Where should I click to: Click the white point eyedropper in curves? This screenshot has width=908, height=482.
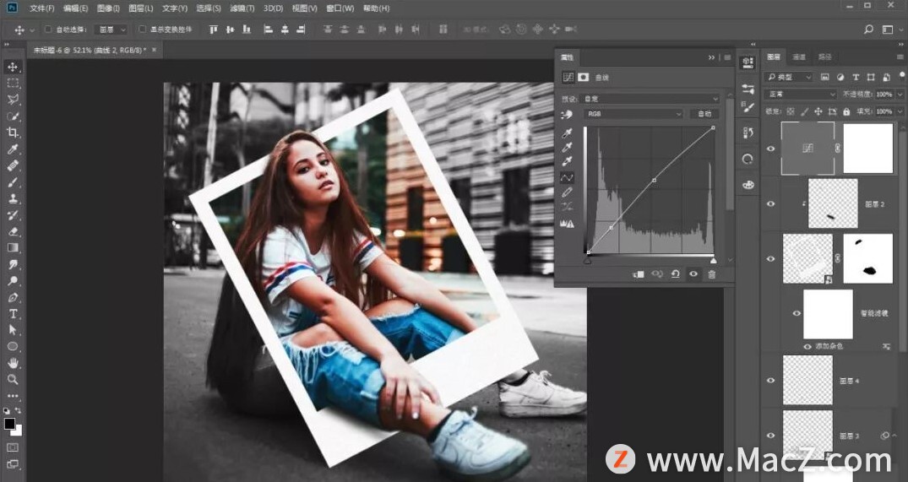[567, 161]
